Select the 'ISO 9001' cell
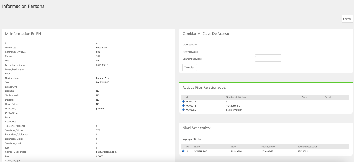Image resolution: width=354 pixels, height=162 pixels. click(x=303, y=151)
